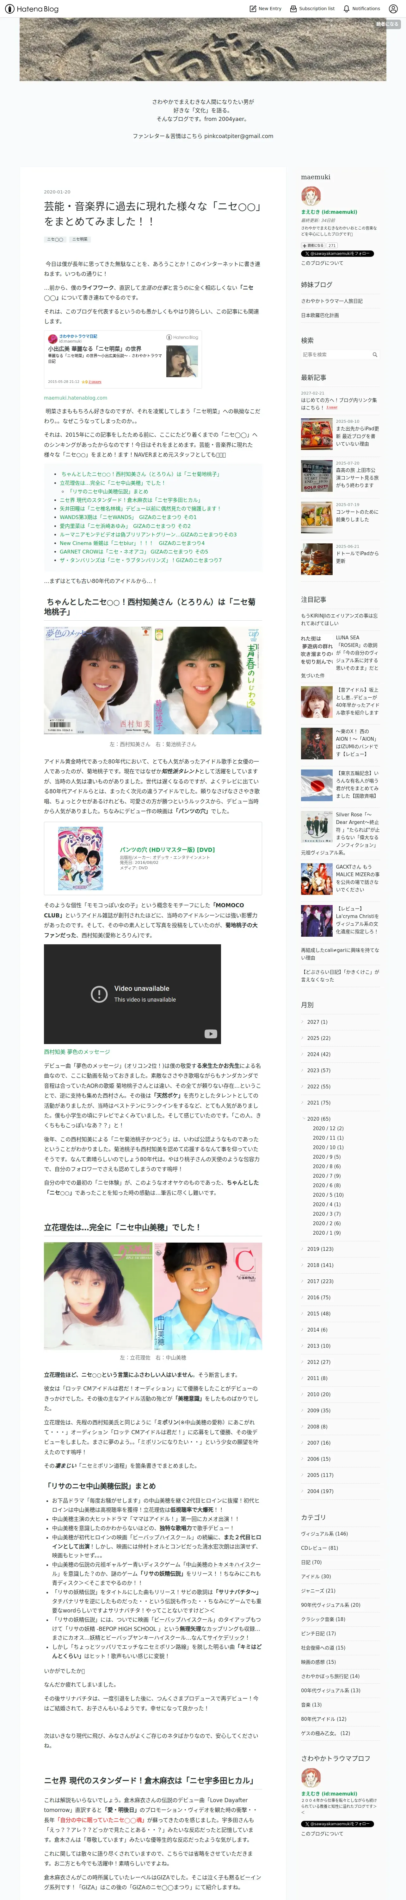Open 再結成したcali≠gariに興味を持てない理由

[339, 954]
